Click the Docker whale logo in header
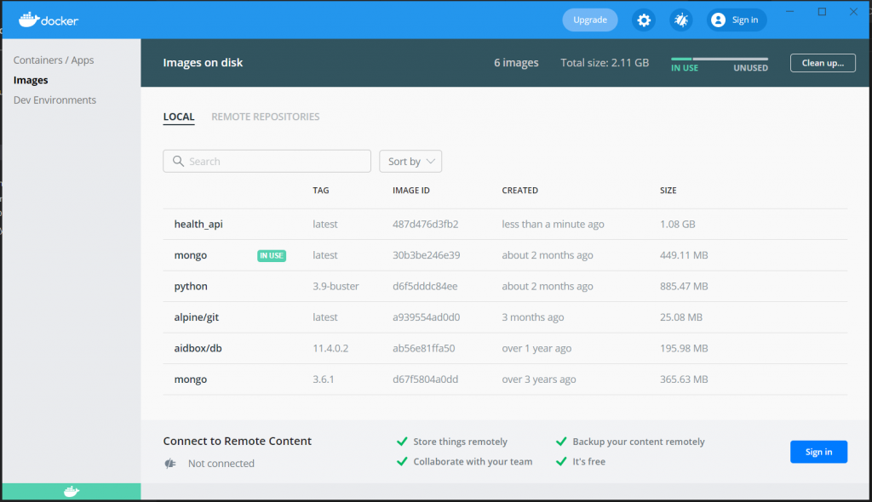The width and height of the screenshot is (872, 502). coord(49,20)
